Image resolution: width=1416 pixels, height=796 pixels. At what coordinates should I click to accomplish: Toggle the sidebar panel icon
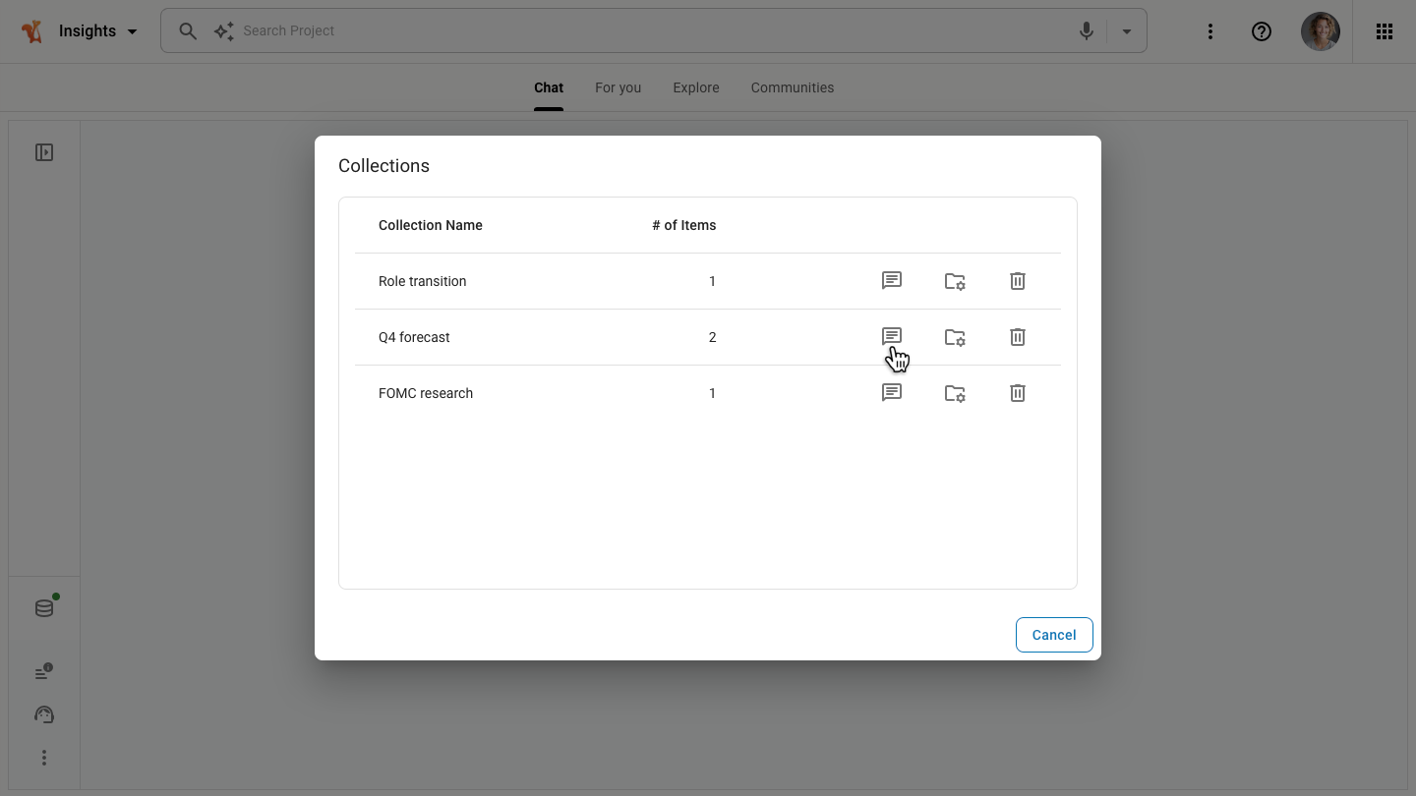click(x=44, y=152)
